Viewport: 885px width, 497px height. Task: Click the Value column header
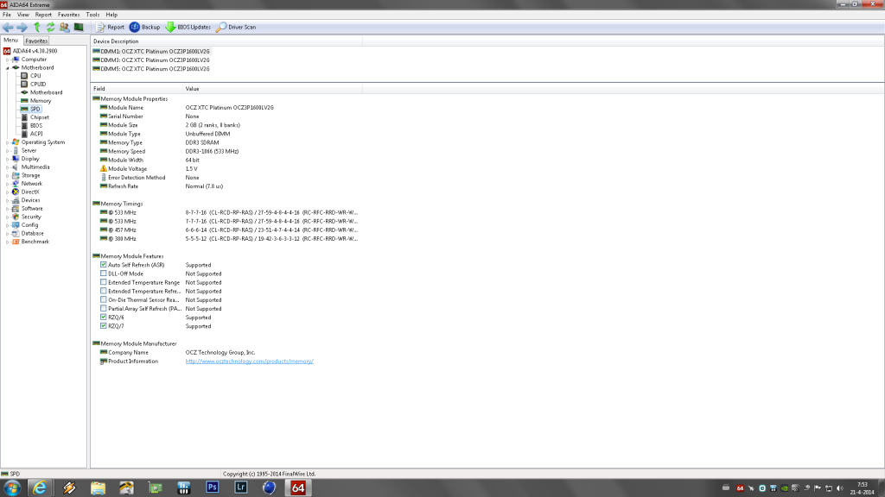[x=192, y=89]
